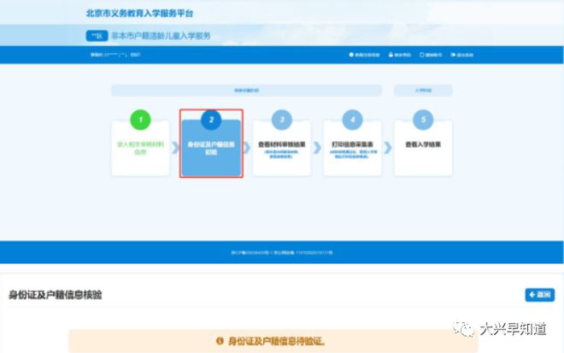Click the small stage label above step 5

pyautogui.click(x=423, y=91)
